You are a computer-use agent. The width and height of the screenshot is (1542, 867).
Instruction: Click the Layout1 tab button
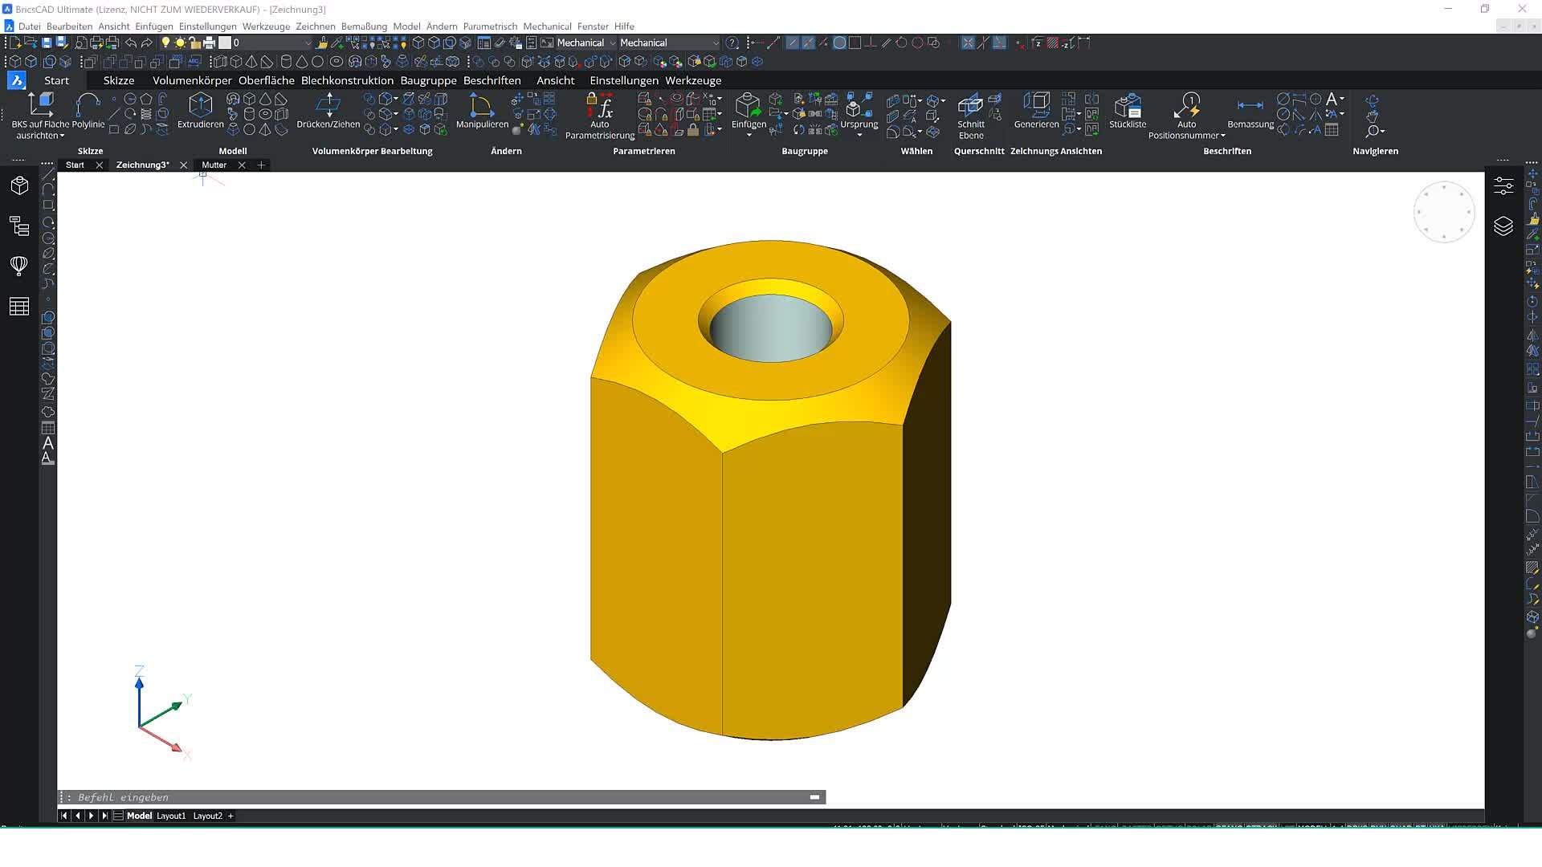tap(170, 816)
